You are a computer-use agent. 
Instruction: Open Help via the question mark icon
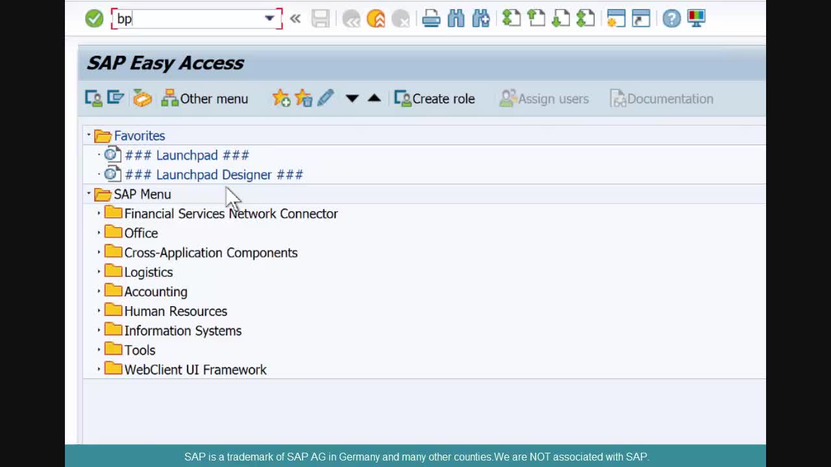tap(672, 18)
